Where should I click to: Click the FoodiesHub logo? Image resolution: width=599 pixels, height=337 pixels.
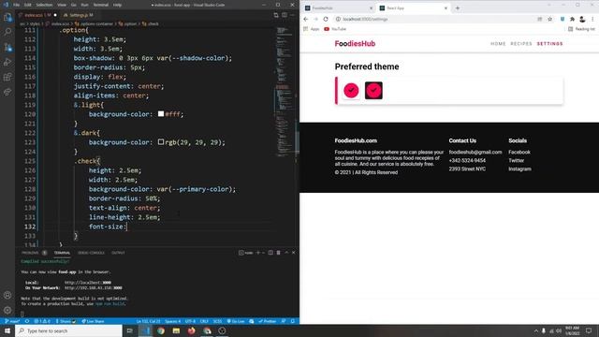tap(355, 44)
